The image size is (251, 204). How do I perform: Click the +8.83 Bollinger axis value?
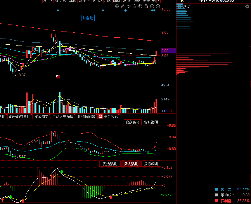click(x=171, y=149)
